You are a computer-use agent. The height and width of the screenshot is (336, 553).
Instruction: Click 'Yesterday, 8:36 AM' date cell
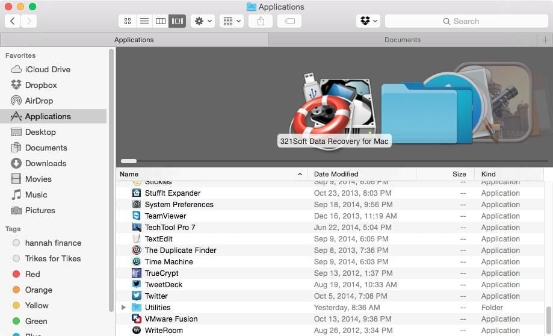[347, 308]
